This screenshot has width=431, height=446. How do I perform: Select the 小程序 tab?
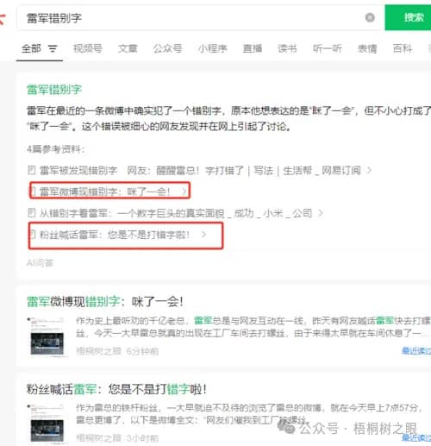(213, 48)
